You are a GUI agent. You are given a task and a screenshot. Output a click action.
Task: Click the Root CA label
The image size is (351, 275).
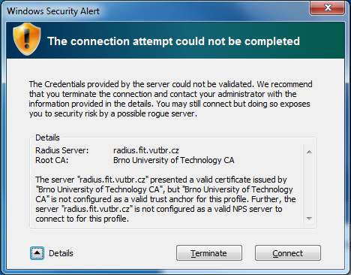[52, 160]
